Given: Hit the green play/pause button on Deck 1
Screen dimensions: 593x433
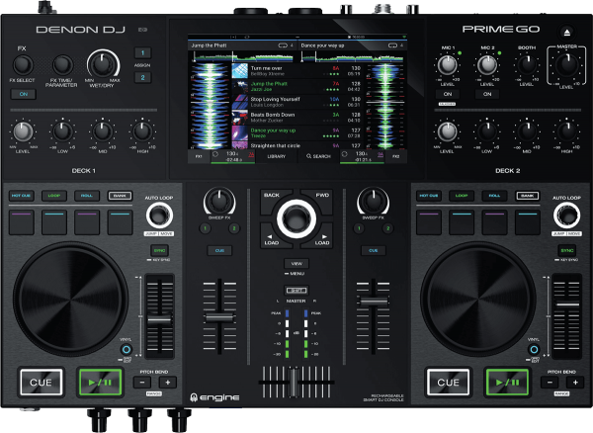Looking at the screenshot, I should tap(100, 382).
